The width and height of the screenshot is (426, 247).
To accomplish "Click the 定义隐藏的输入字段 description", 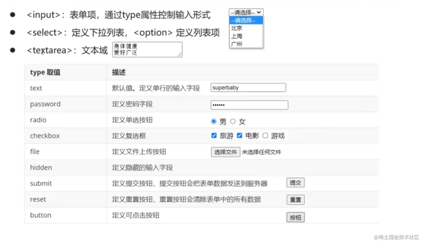I will (143, 168).
